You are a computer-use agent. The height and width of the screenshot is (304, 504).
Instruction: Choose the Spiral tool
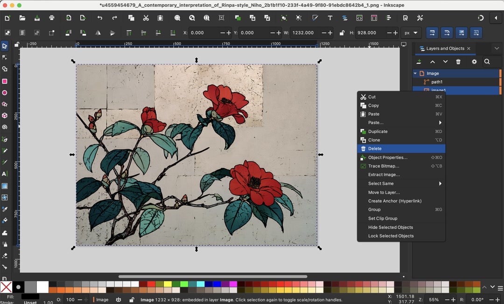5,127
